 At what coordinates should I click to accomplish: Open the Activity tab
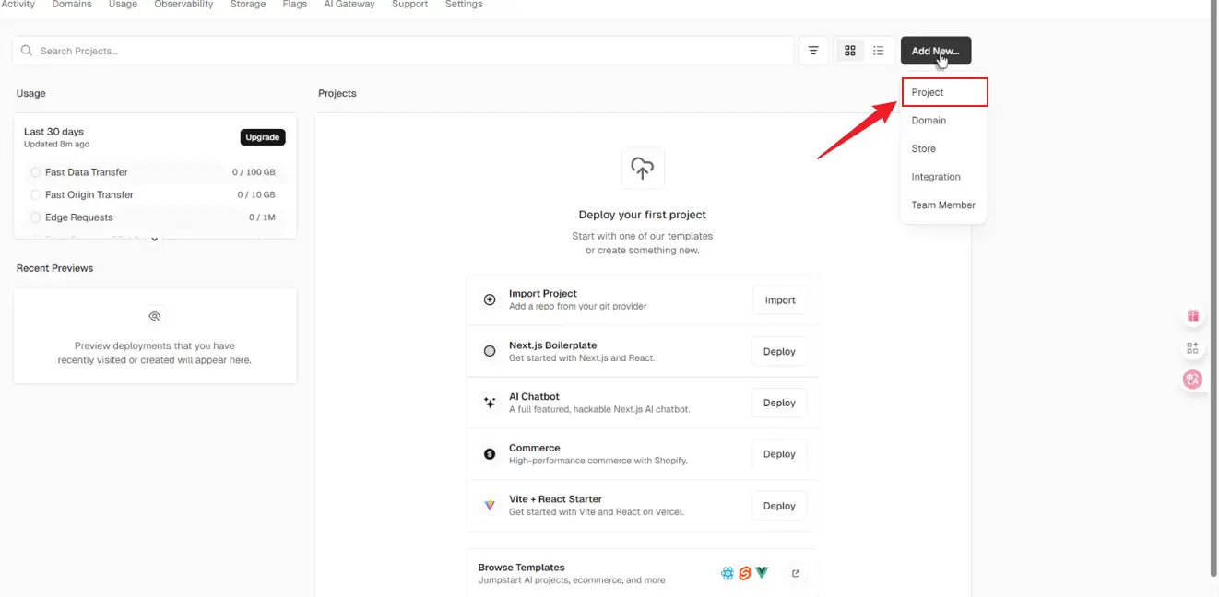[x=18, y=5]
